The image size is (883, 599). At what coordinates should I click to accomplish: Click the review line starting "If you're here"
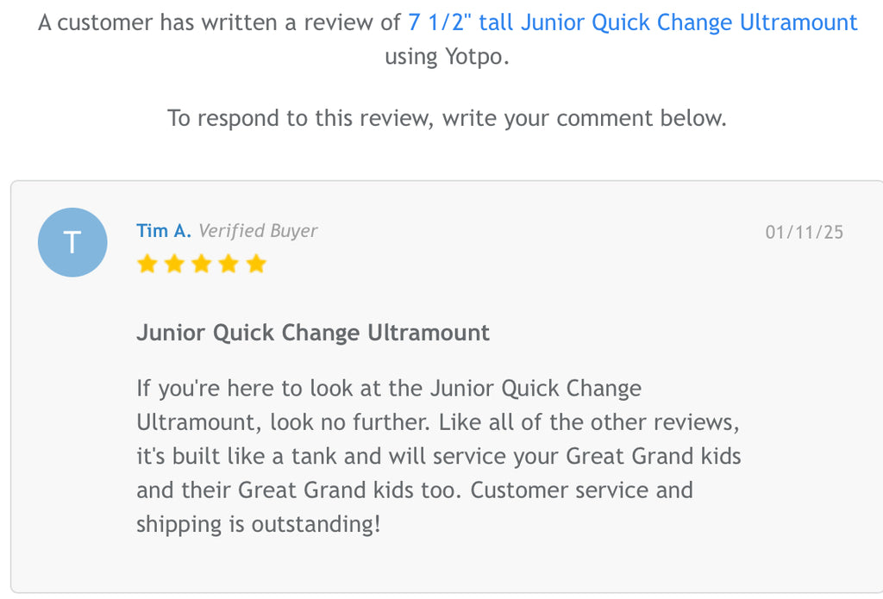click(388, 389)
